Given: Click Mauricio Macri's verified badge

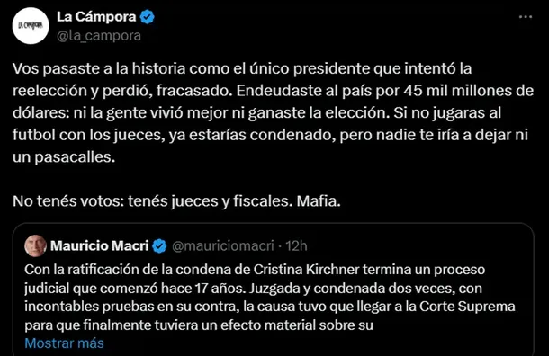Looking at the screenshot, I should [159, 246].
